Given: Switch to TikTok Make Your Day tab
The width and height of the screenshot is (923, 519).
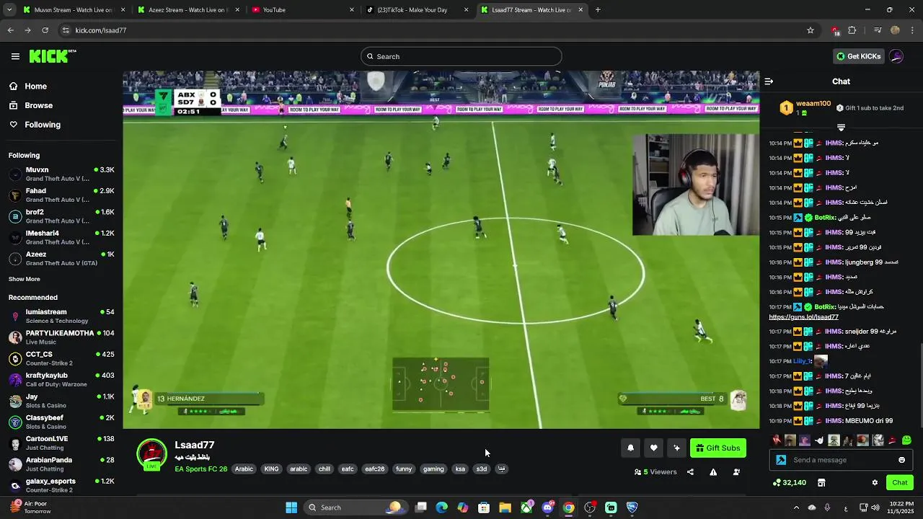Looking at the screenshot, I should (x=418, y=10).
